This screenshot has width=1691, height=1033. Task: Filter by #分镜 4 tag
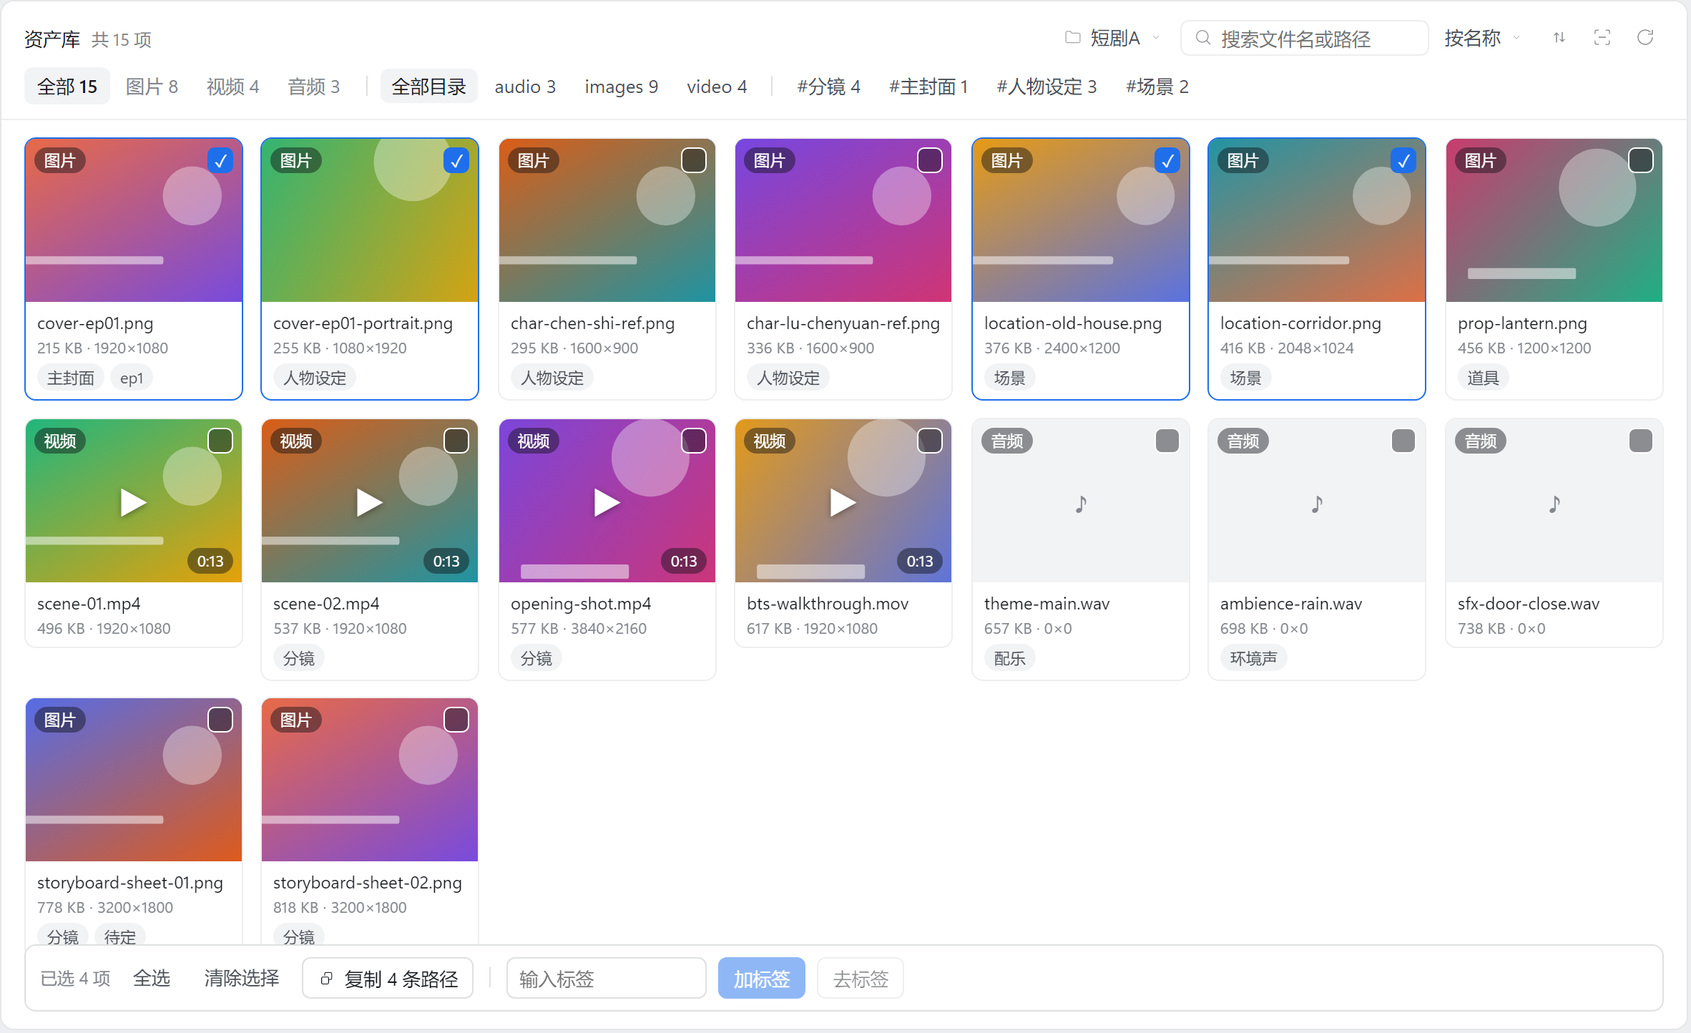click(x=828, y=87)
